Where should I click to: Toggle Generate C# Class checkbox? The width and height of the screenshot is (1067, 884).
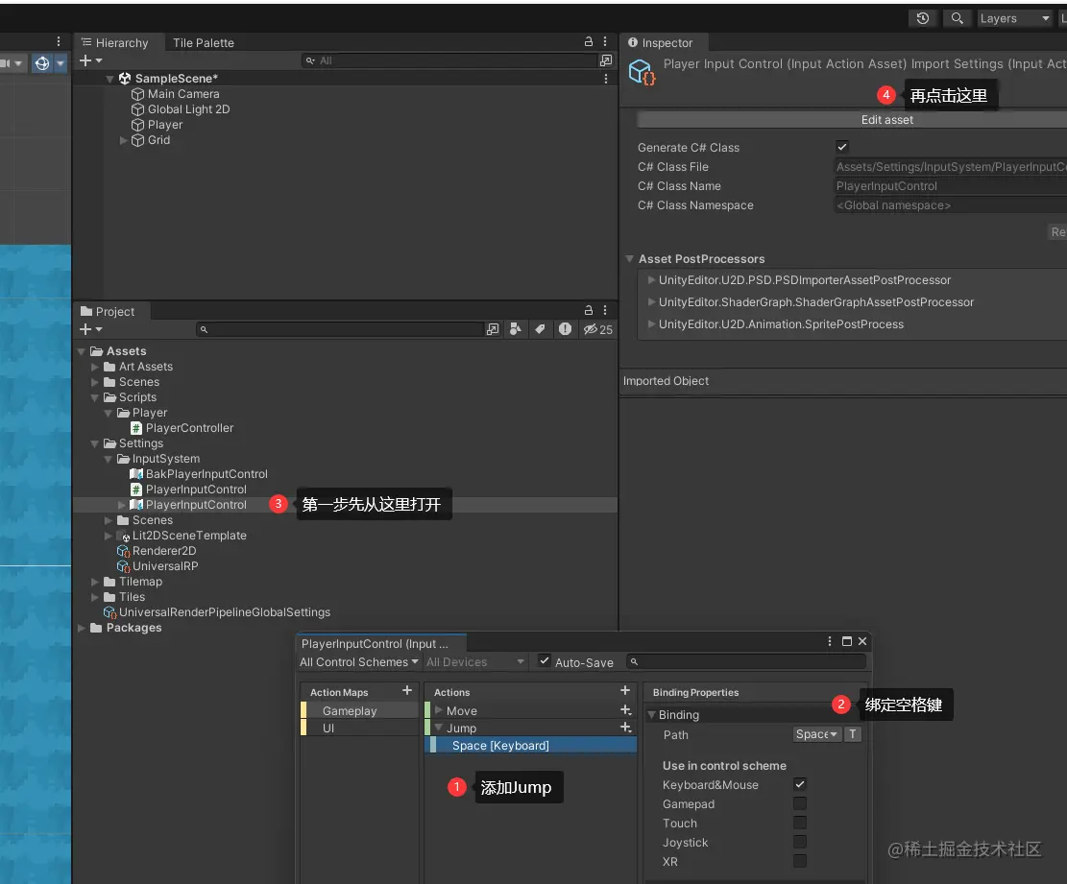(x=841, y=147)
